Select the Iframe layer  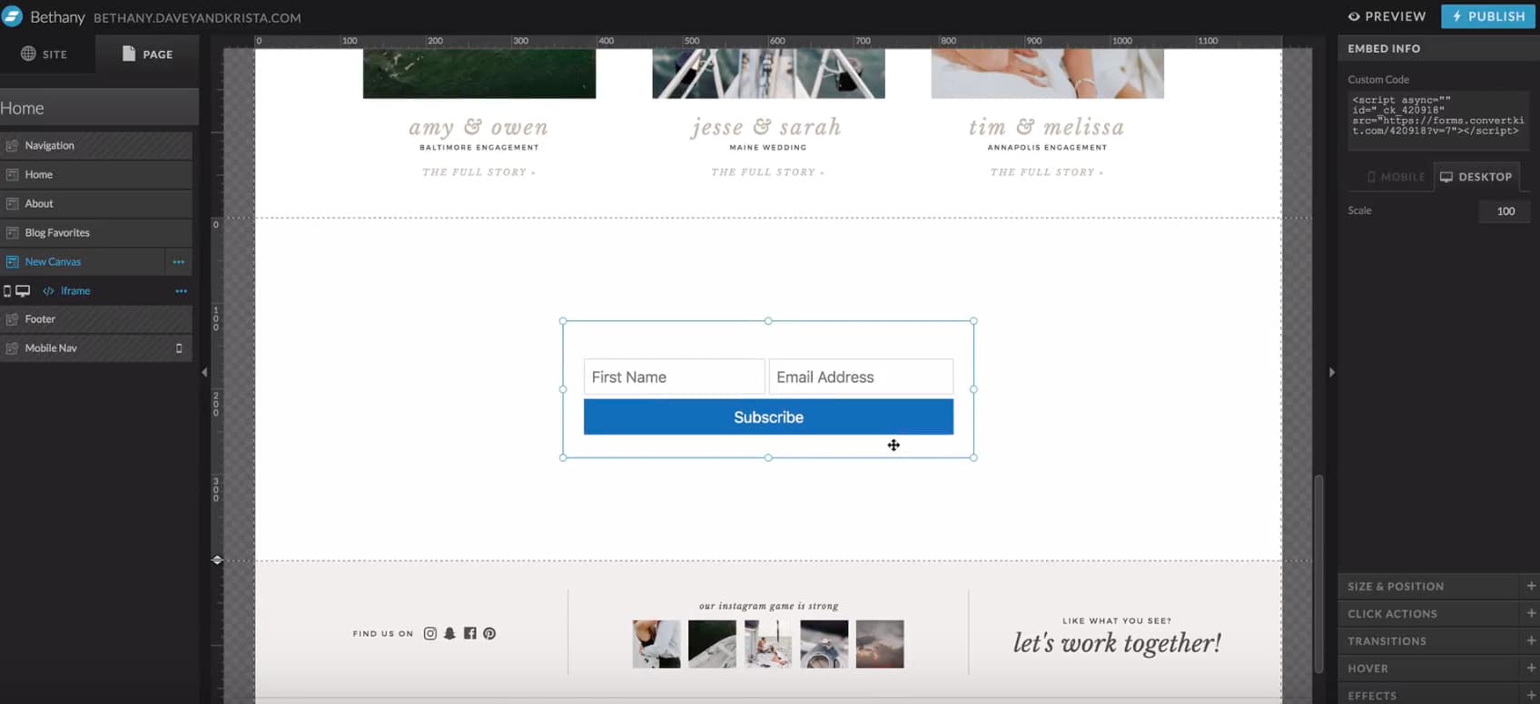pos(75,291)
